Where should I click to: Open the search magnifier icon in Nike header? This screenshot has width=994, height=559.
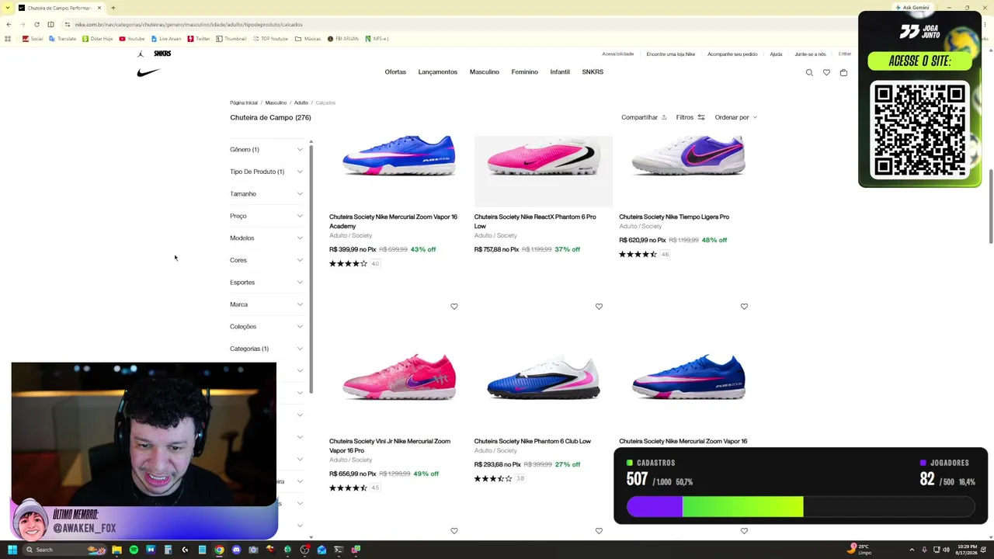[x=809, y=72]
